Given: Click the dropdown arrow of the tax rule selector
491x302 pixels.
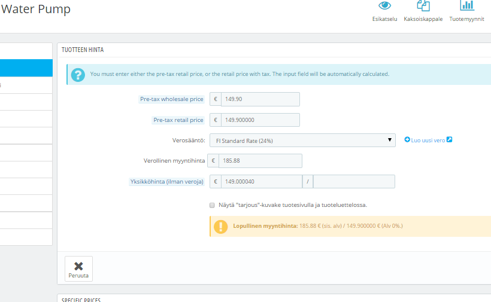Looking at the screenshot, I should click(x=390, y=140).
